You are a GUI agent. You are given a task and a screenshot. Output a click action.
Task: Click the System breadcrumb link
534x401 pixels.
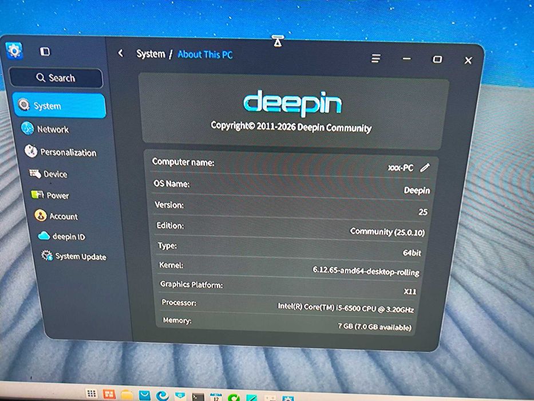151,54
